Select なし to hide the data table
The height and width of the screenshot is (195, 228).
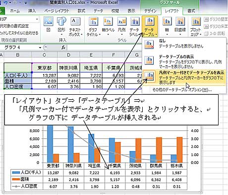(184, 44)
